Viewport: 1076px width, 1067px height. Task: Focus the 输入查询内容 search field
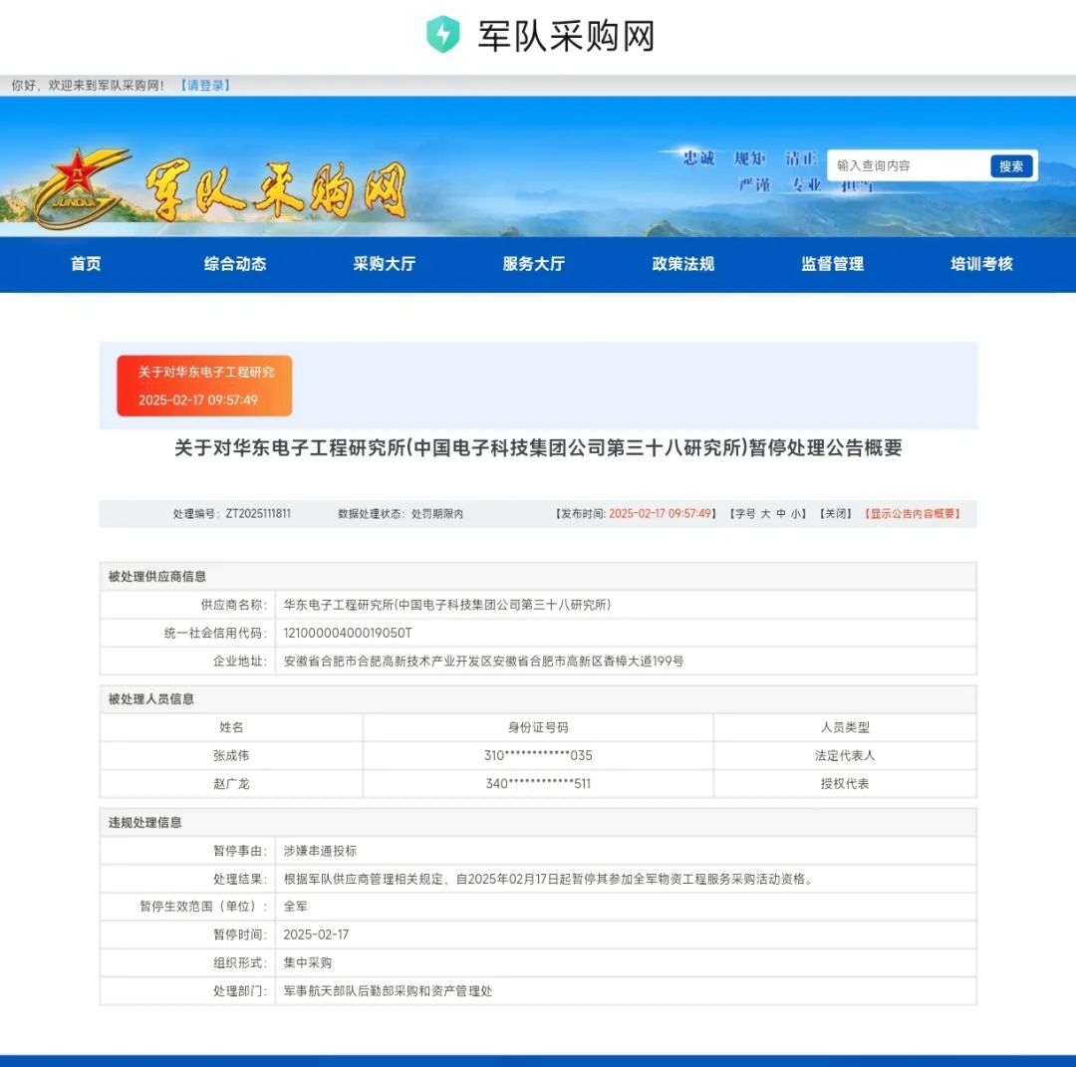pos(909,165)
